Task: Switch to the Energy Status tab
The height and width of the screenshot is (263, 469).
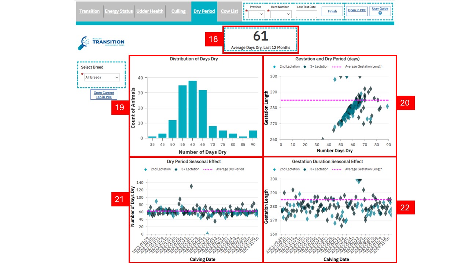Action: click(x=119, y=11)
